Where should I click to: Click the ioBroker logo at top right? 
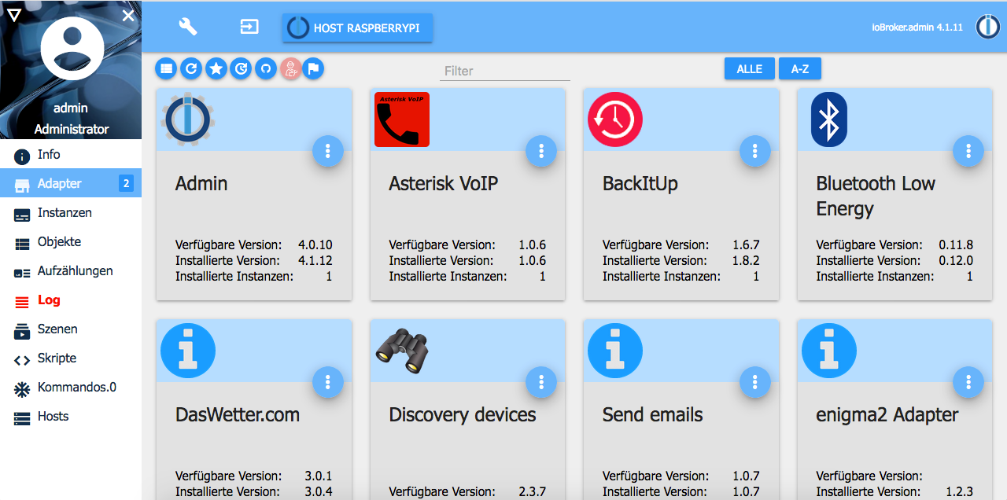987,27
